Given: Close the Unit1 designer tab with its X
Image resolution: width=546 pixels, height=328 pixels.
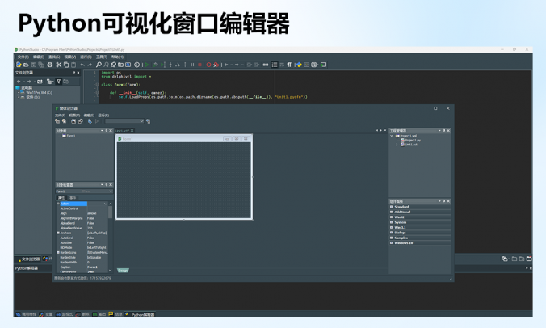Looking at the screenshot, I should click(132, 131).
